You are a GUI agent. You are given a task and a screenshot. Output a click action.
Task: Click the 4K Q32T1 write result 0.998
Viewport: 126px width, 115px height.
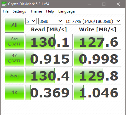click(x=98, y=59)
